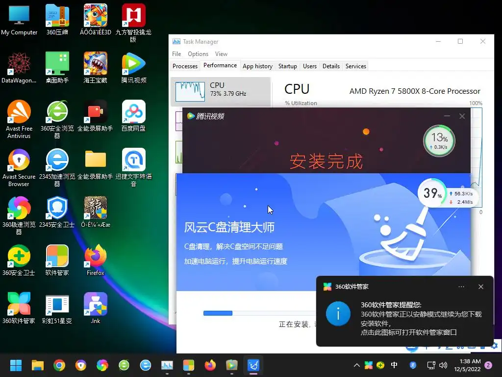Switch to the Startup tab
The width and height of the screenshot is (502, 377).
tap(287, 66)
